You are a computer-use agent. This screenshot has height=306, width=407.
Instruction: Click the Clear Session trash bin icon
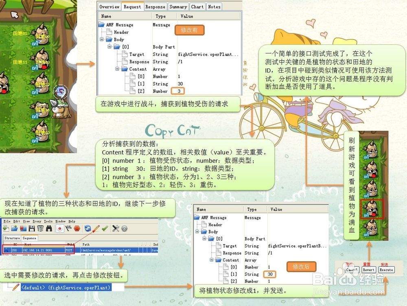click(x=40, y=229)
